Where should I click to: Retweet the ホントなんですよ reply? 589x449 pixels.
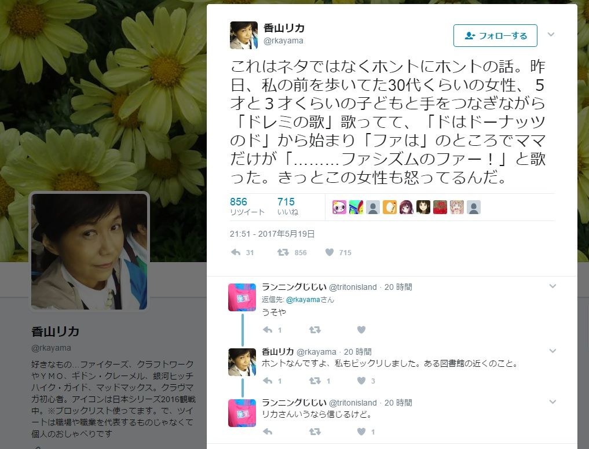pos(315,381)
